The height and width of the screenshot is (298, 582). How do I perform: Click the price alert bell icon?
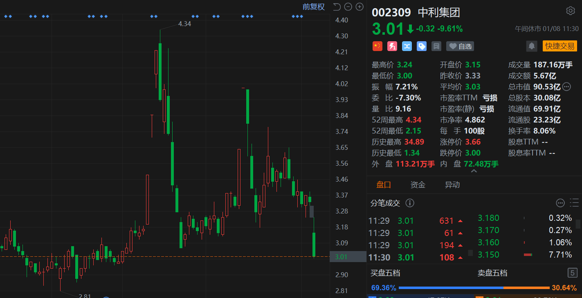(x=532, y=46)
